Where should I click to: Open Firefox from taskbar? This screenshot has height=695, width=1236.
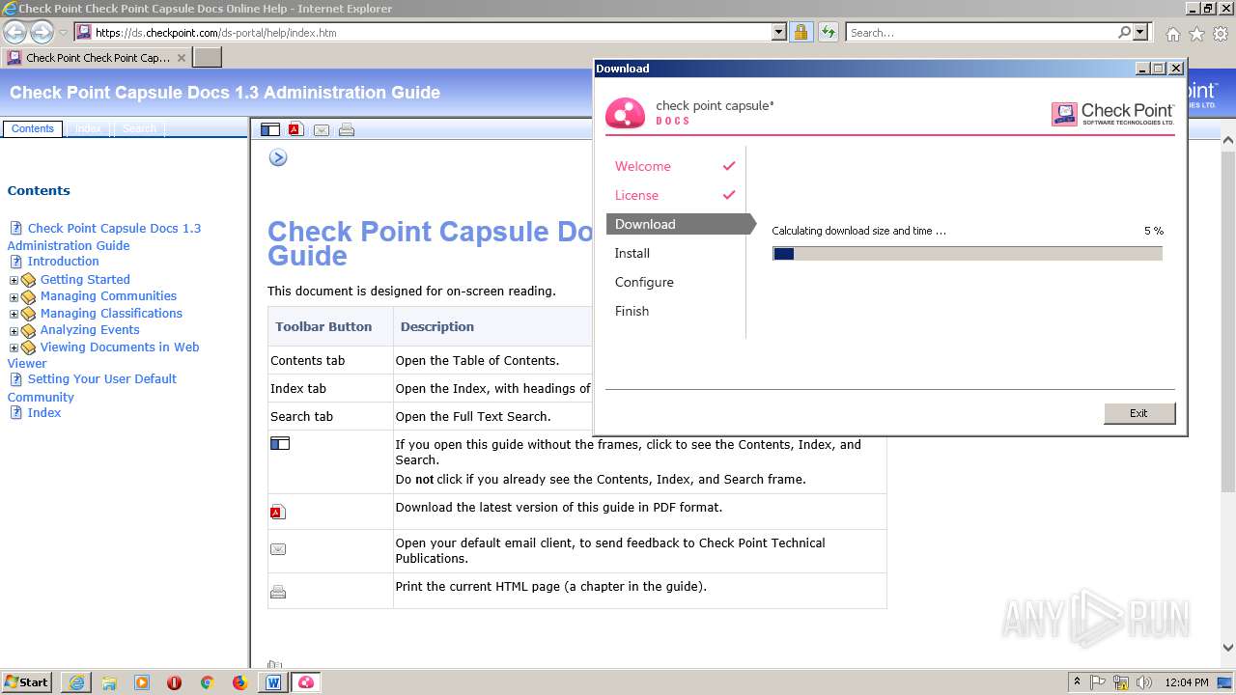239,682
